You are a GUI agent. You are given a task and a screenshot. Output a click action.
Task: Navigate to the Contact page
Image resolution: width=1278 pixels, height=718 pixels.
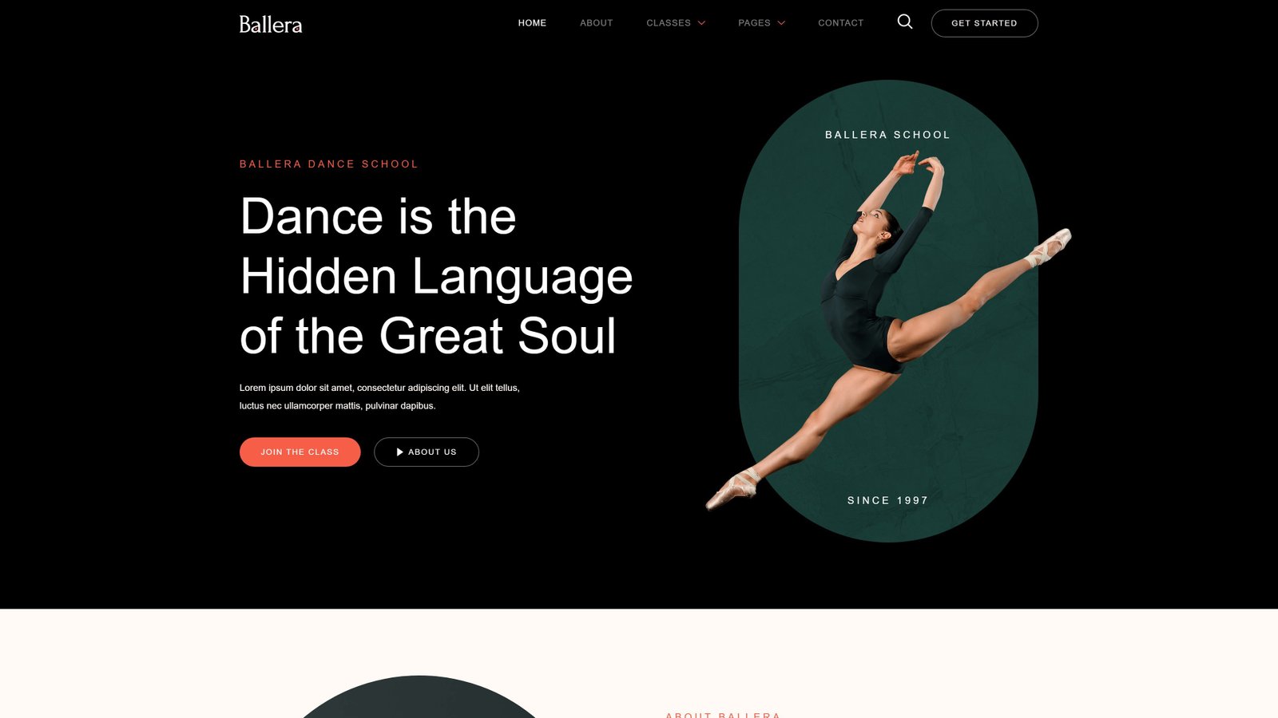coord(841,23)
